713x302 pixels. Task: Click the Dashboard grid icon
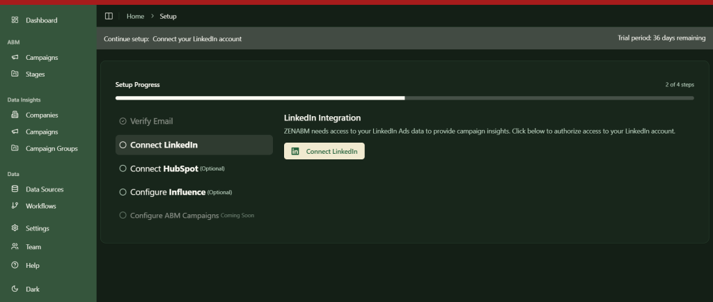point(15,19)
